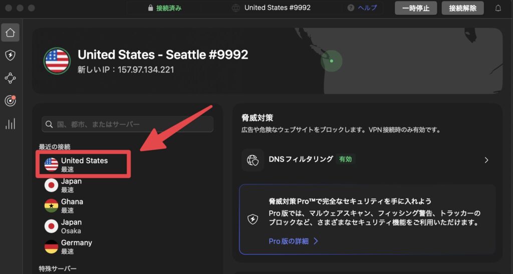Click the 脅威対策 heading
Screen dimensions: 513x274
pos(257,117)
